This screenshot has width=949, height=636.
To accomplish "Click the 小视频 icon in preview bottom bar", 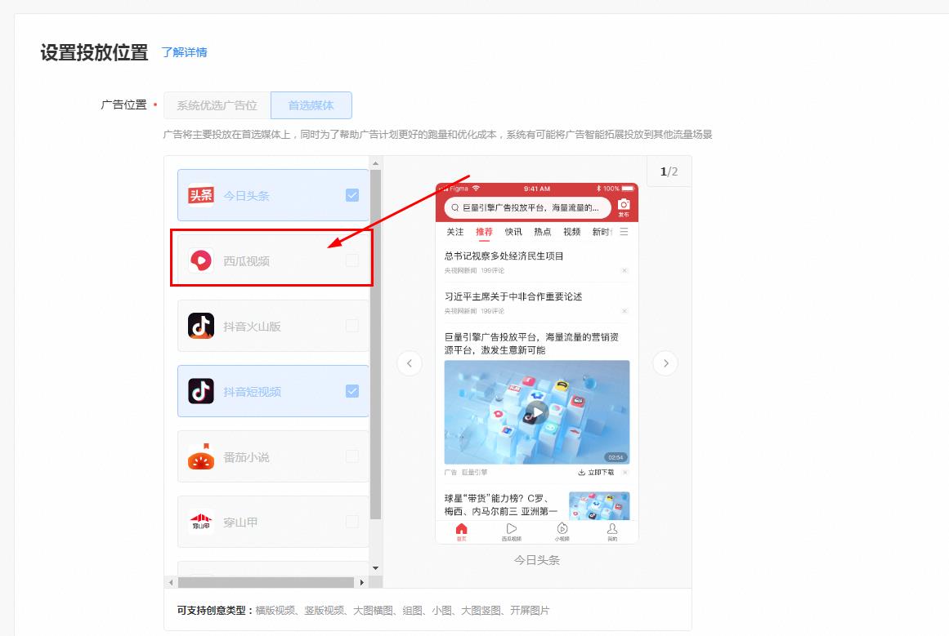I will click(x=562, y=530).
